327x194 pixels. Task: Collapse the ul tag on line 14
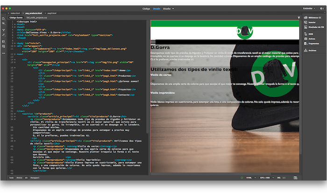(15, 60)
